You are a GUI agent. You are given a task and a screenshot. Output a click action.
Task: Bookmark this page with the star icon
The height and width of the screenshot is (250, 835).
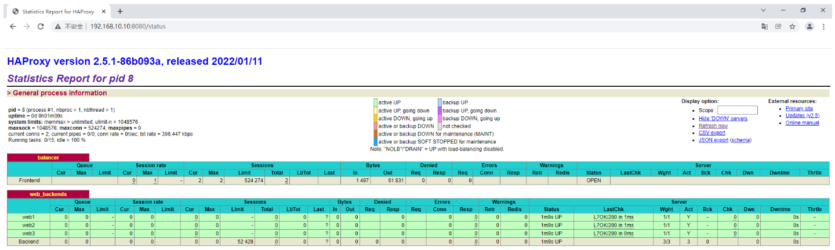pos(792,27)
